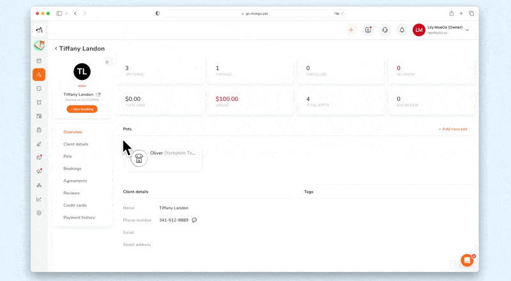Click the 3 Upcoming stat card
Image resolution: width=511 pixels, height=281 pixels.
pyautogui.click(x=161, y=71)
